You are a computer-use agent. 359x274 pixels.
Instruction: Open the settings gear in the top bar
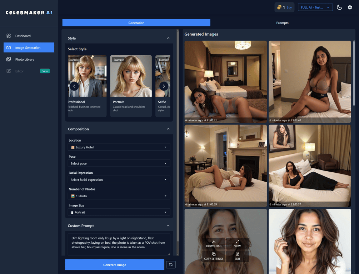350,7
